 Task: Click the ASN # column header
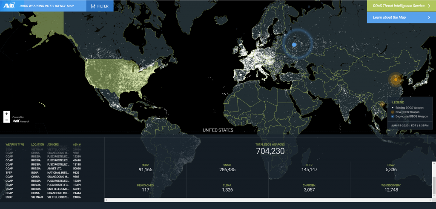(77, 145)
